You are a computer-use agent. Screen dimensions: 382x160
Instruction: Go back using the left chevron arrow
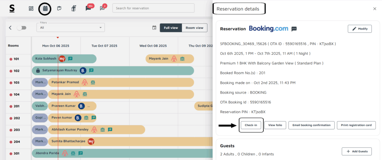pyautogui.click(x=10, y=28)
